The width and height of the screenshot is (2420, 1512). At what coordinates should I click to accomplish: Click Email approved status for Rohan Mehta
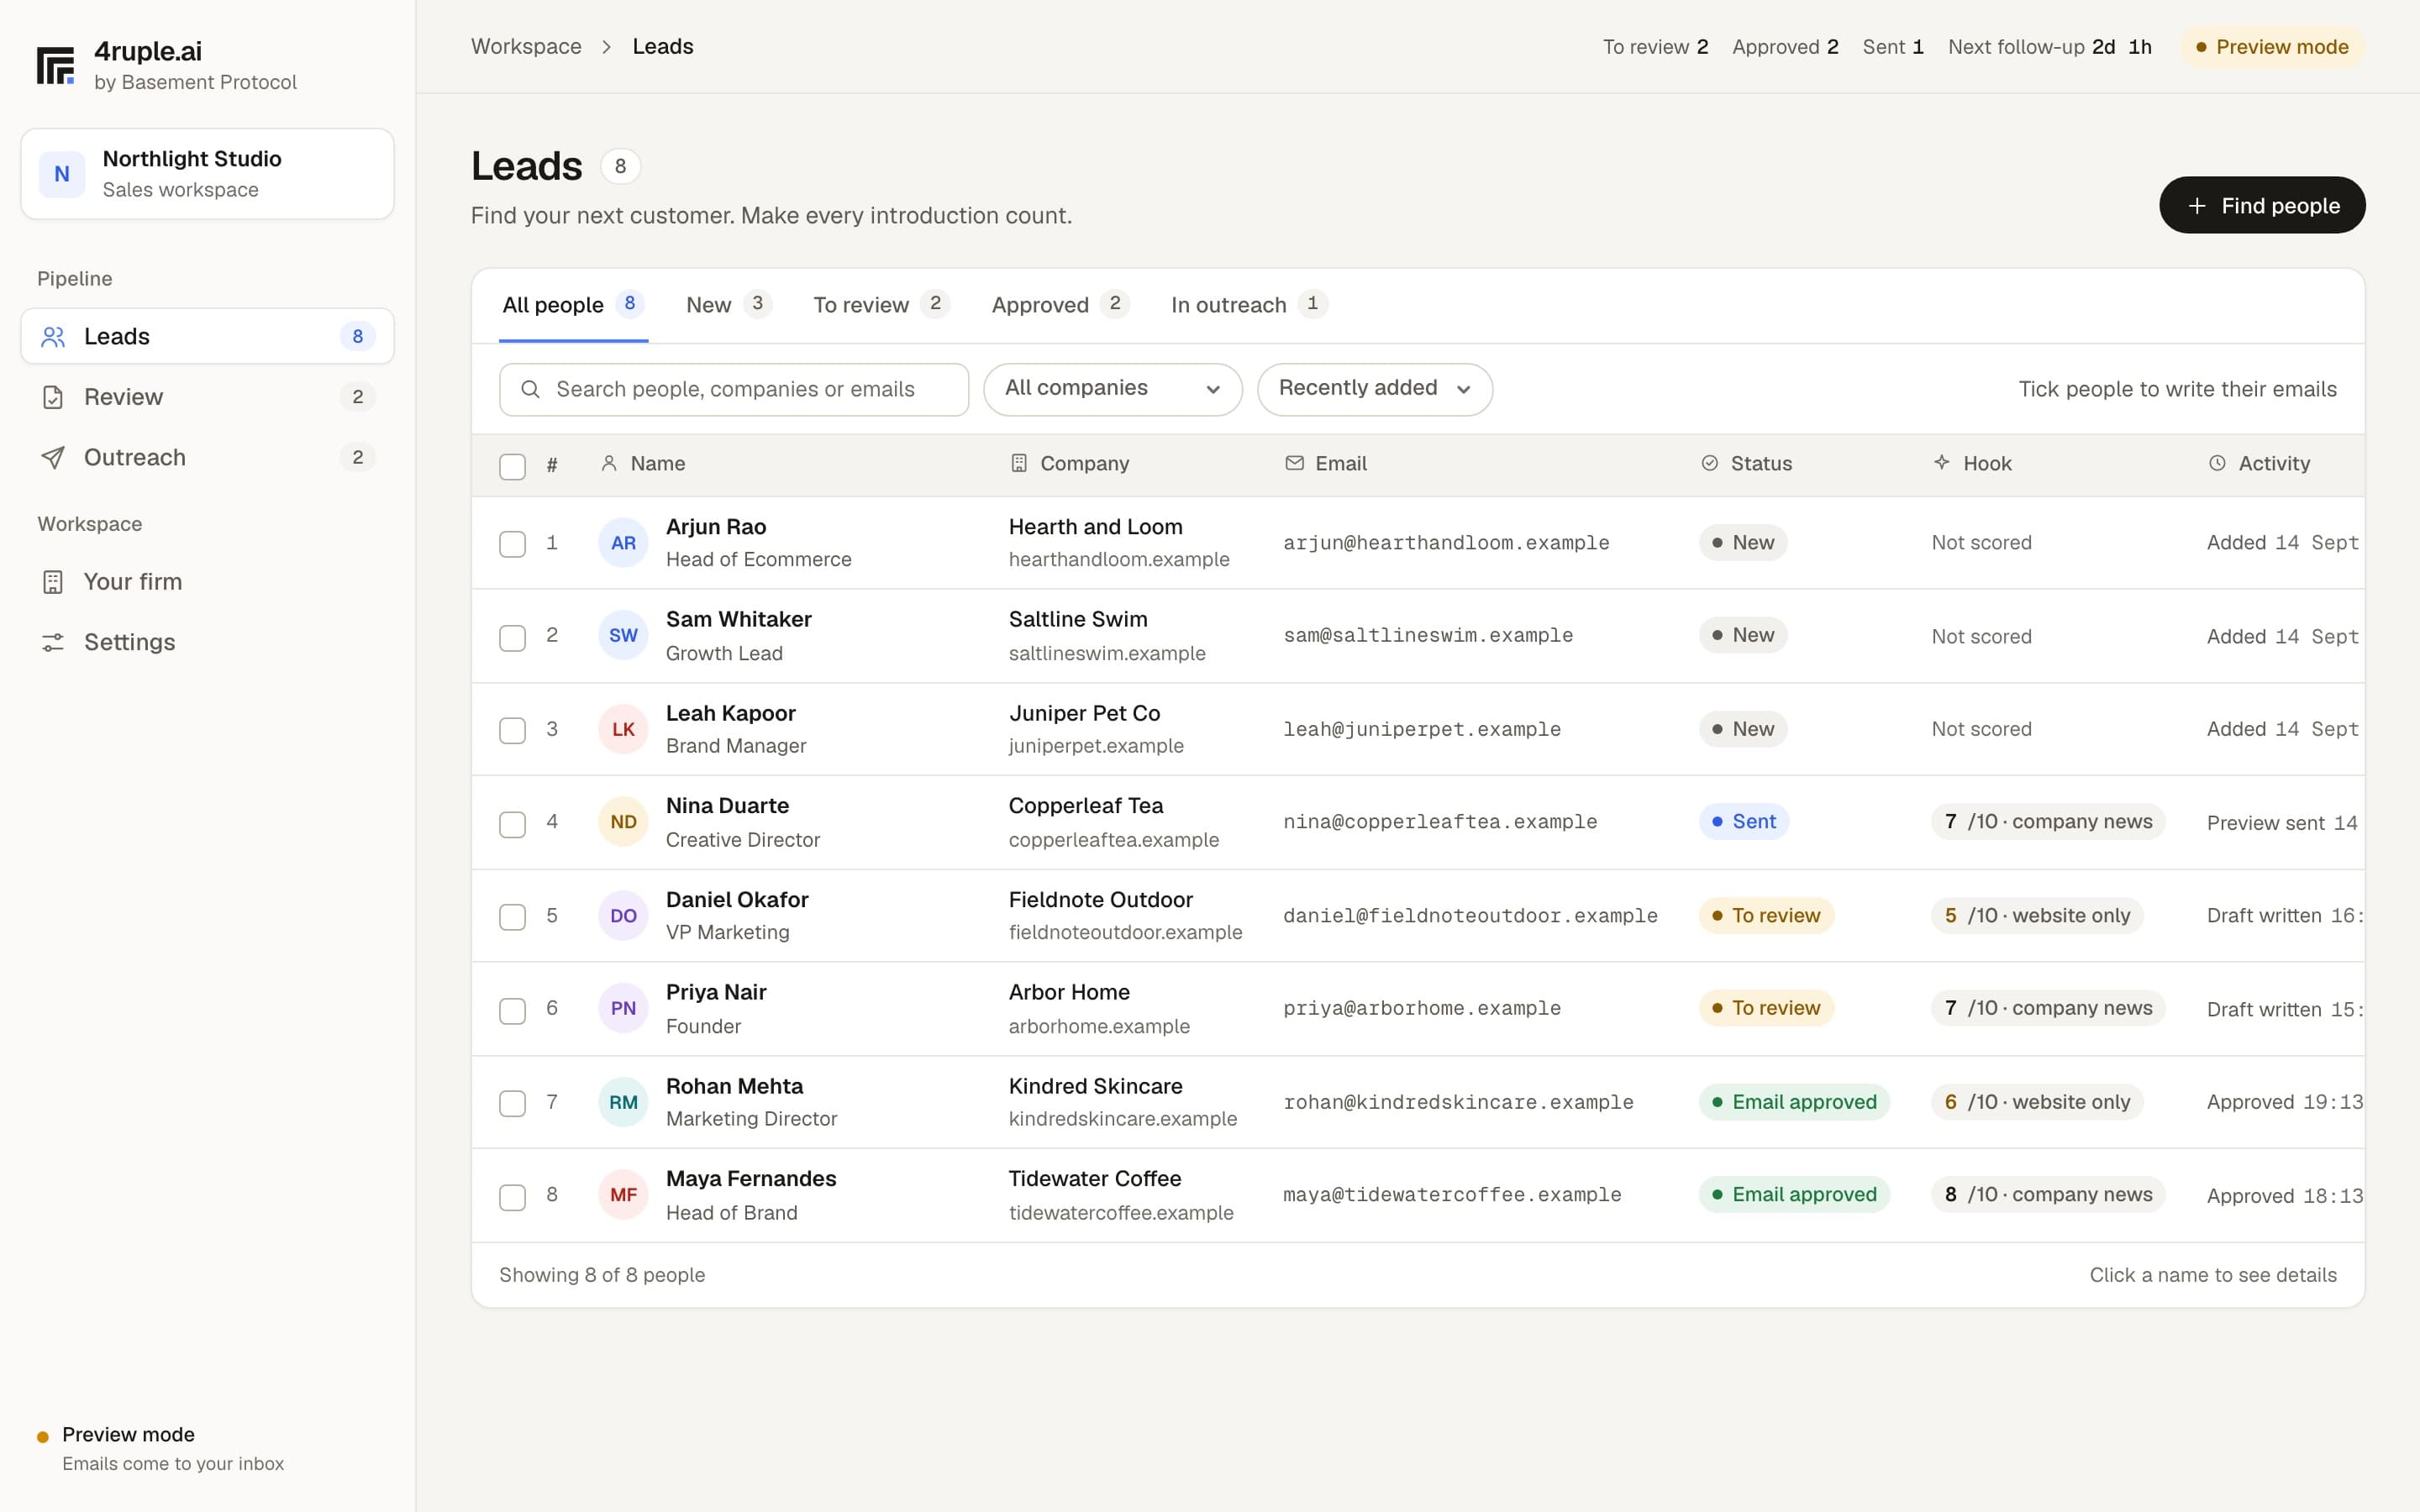pos(1794,1102)
